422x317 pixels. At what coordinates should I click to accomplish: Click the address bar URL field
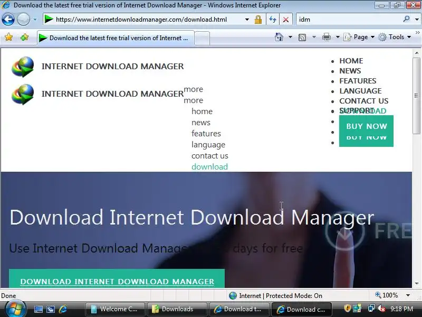[x=144, y=20]
